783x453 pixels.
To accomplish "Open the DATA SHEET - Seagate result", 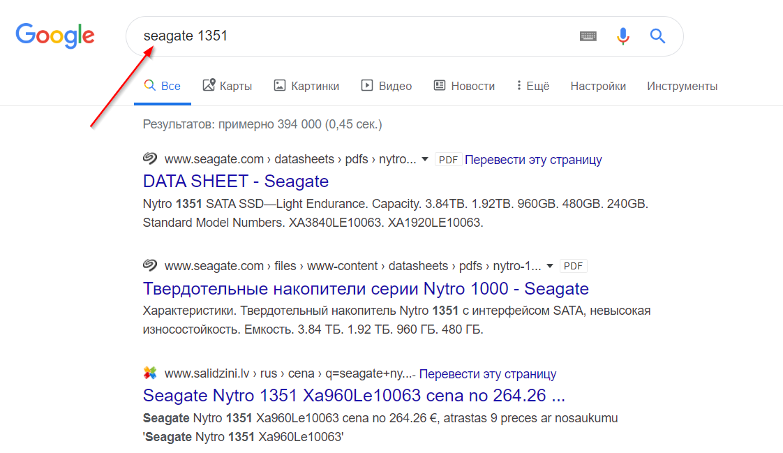I will 235,181.
